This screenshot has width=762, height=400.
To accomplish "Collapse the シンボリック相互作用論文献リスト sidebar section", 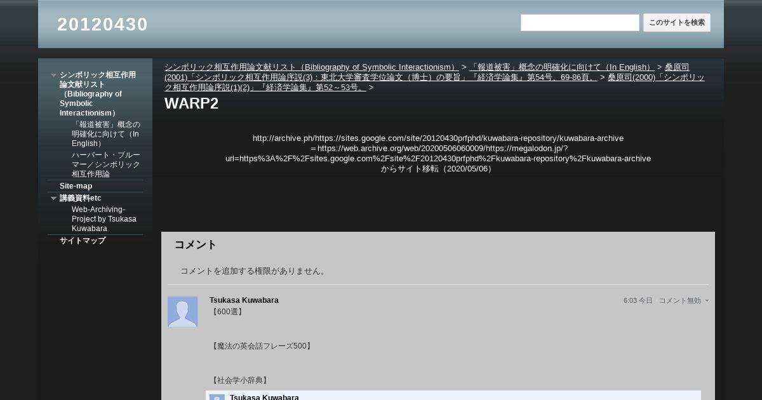I will tap(53, 75).
